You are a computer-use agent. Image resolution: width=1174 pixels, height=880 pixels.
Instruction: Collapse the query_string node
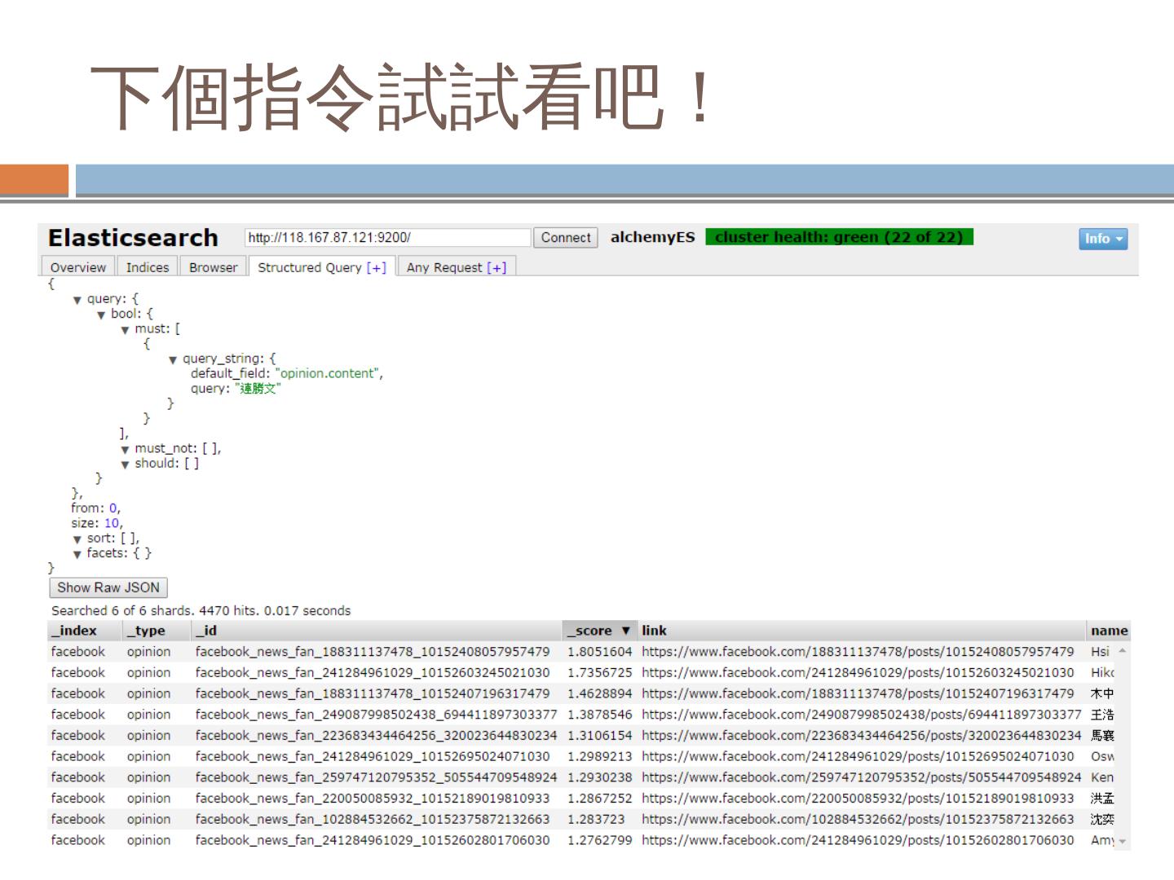pyautogui.click(x=173, y=359)
